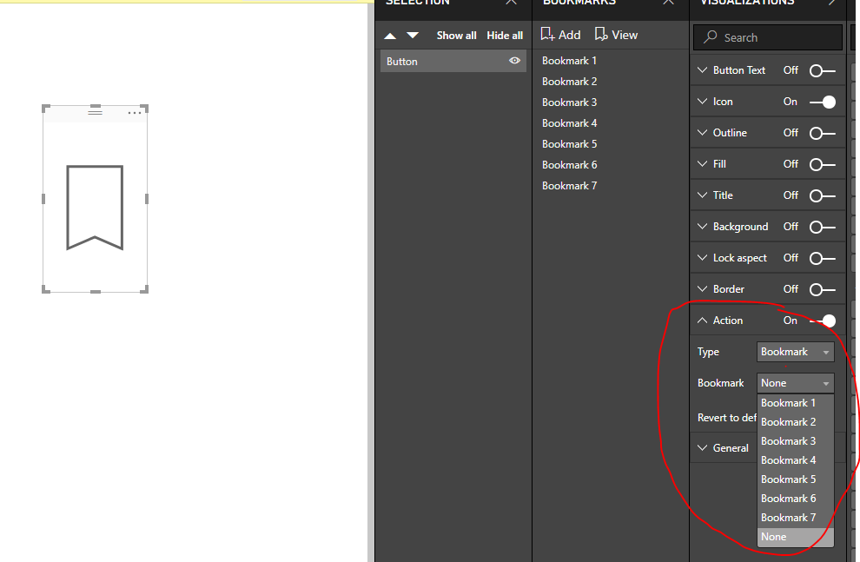The width and height of the screenshot is (860, 562).
Task: Toggle Button Text switch on
Action: [x=822, y=70]
